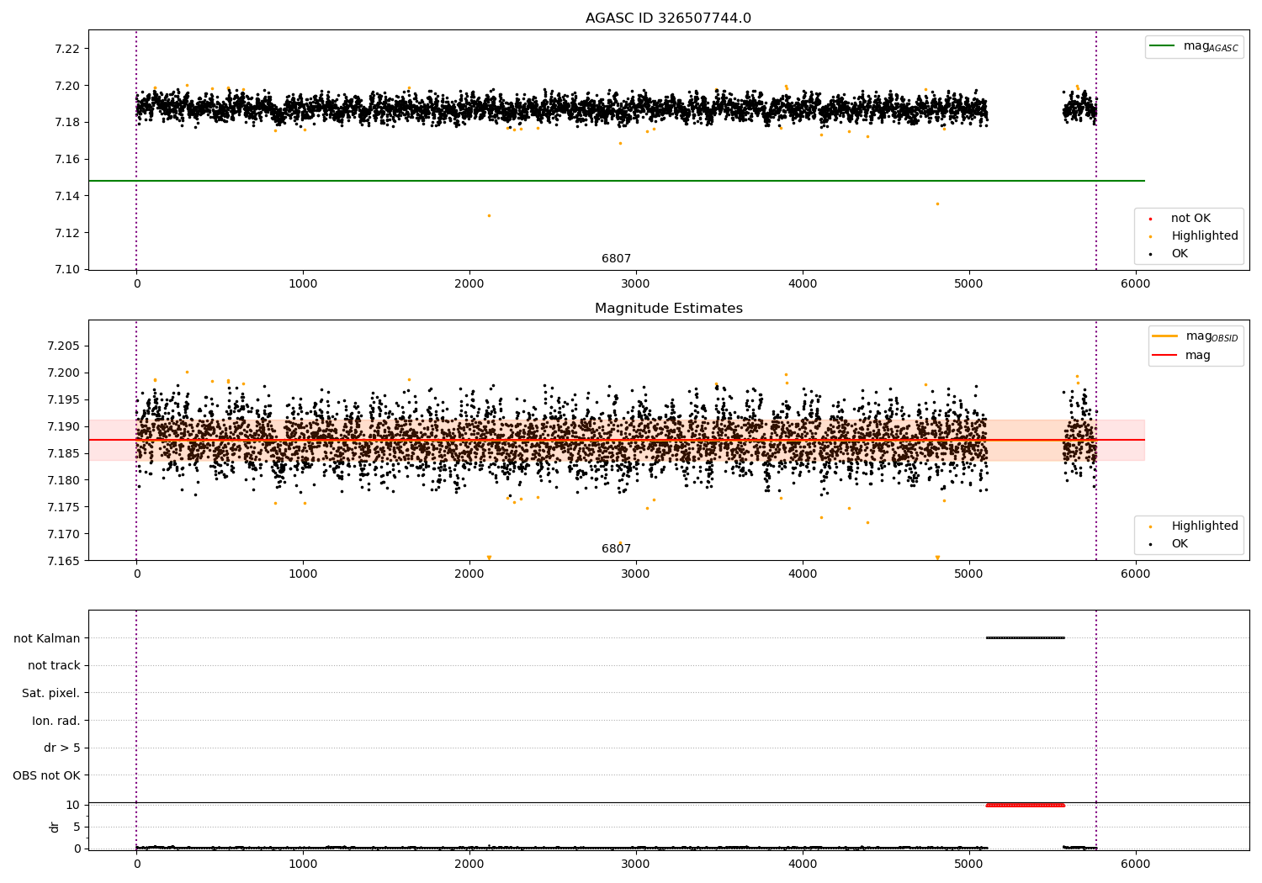Click the 7.190 y-tick in middle plot
This screenshot has width=1262, height=883.
[x=64, y=426]
